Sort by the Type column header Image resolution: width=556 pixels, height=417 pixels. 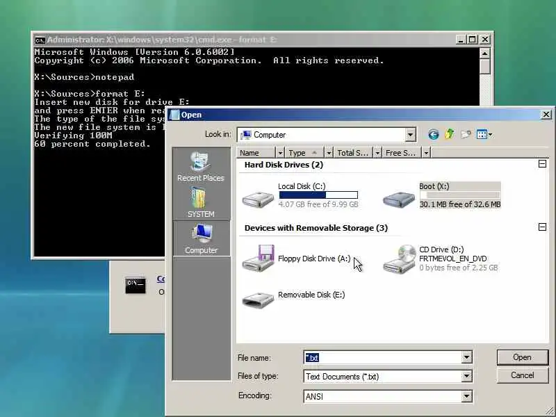304,153
